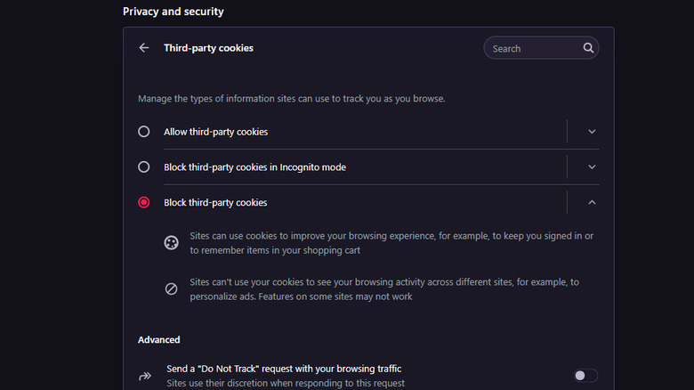Collapse the Block third-party cookies details
The width and height of the screenshot is (694, 390).
click(x=592, y=203)
